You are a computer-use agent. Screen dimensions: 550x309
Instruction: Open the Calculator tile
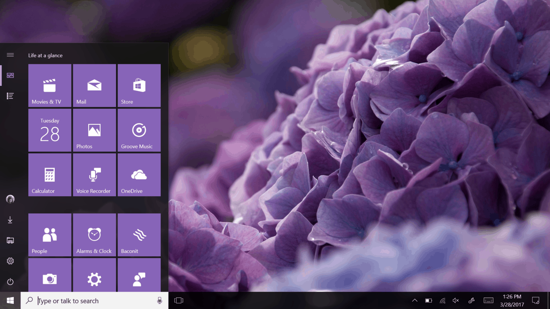click(50, 175)
